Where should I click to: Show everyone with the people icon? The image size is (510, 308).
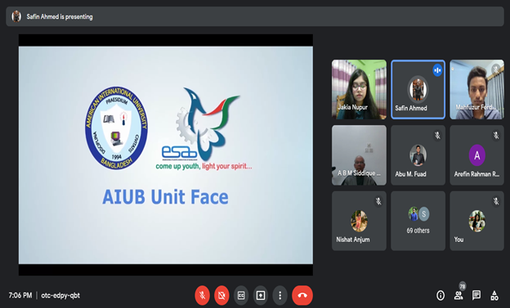click(459, 295)
